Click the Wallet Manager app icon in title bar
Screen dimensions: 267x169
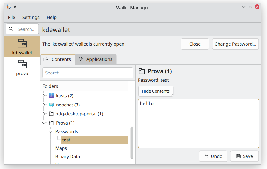tap(9, 7)
